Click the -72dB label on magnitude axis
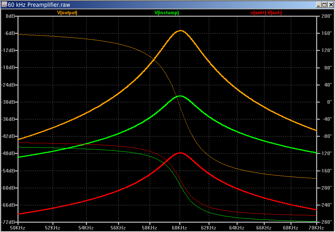 pyautogui.click(x=9, y=222)
